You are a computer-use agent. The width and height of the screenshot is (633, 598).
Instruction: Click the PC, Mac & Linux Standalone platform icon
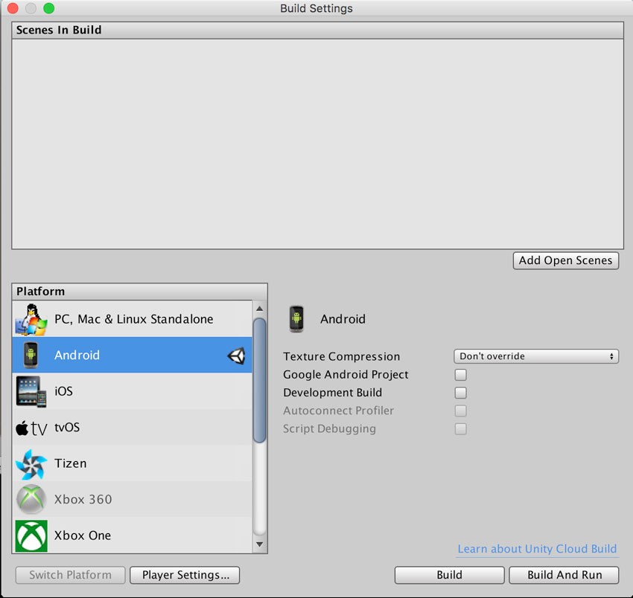coord(31,319)
